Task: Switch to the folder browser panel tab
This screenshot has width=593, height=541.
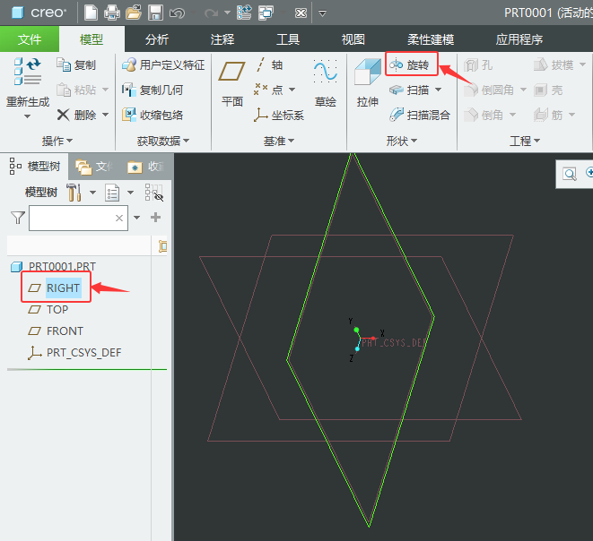Action: [94, 167]
